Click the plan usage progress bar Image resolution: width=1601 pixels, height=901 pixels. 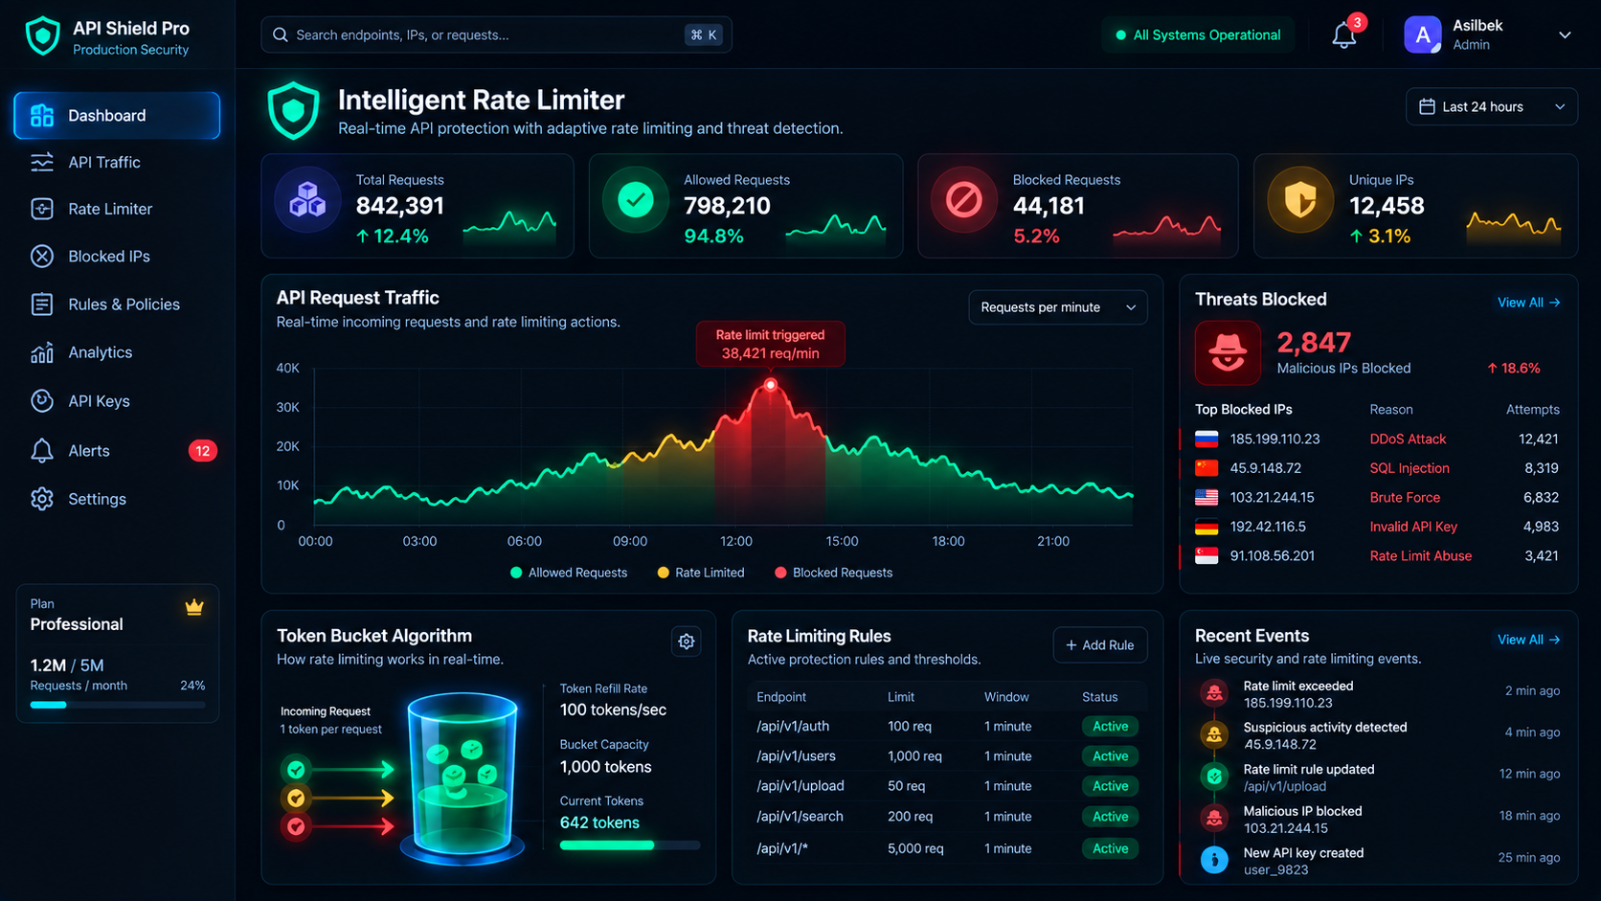pos(118,705)
